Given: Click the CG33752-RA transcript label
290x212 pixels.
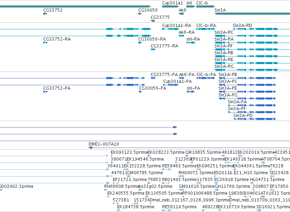Looking at the screenshot, I should point(57,39).
